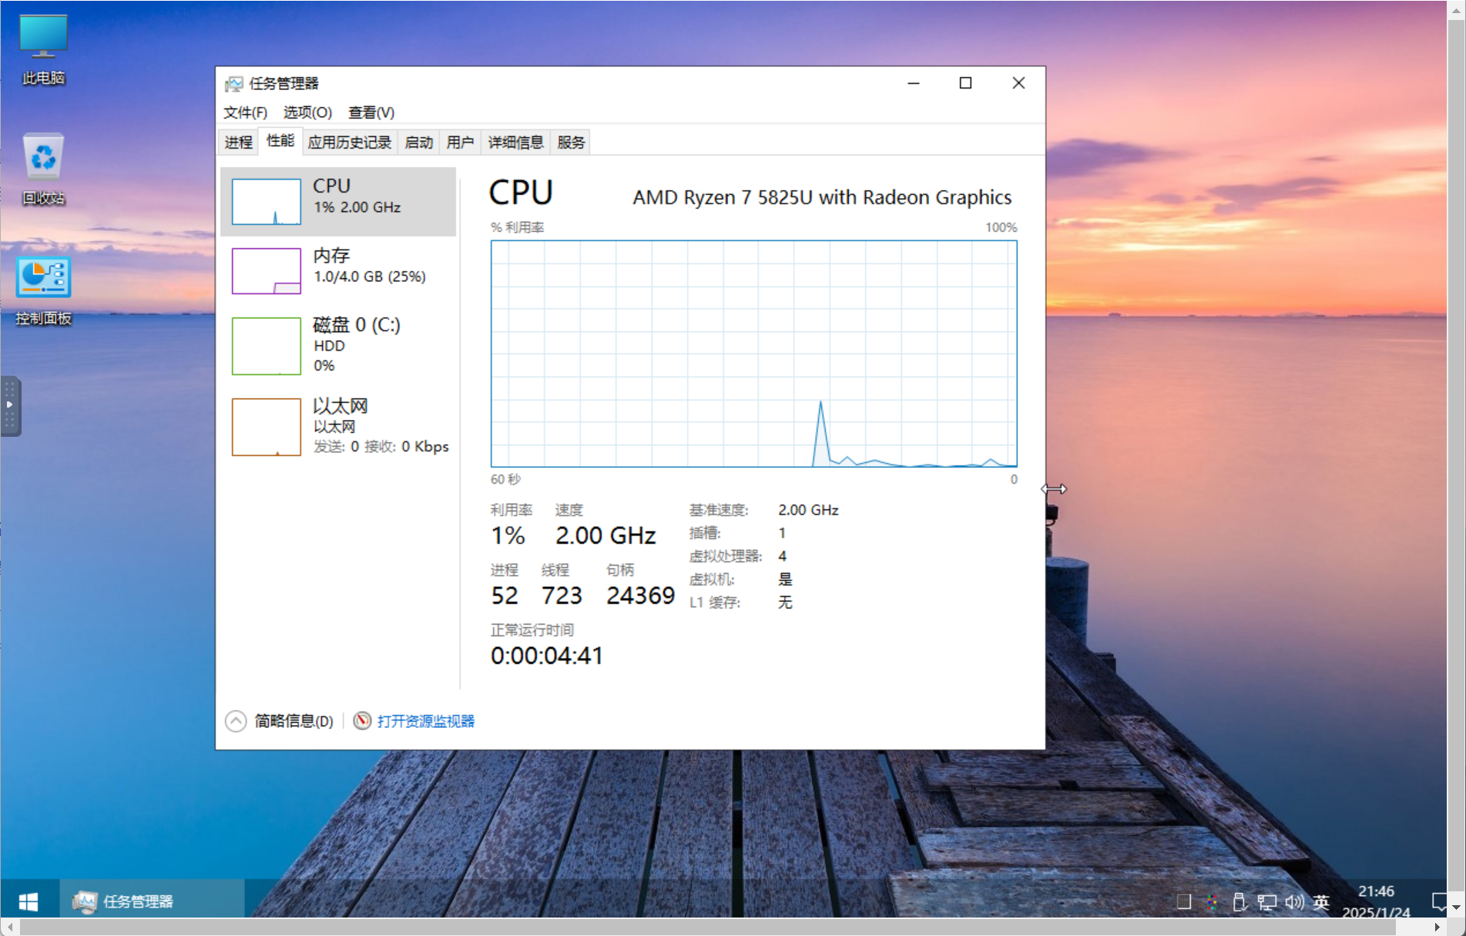Click threads count 723
The width and height of the screenshot is (1466, 936).
click(562, 595)
